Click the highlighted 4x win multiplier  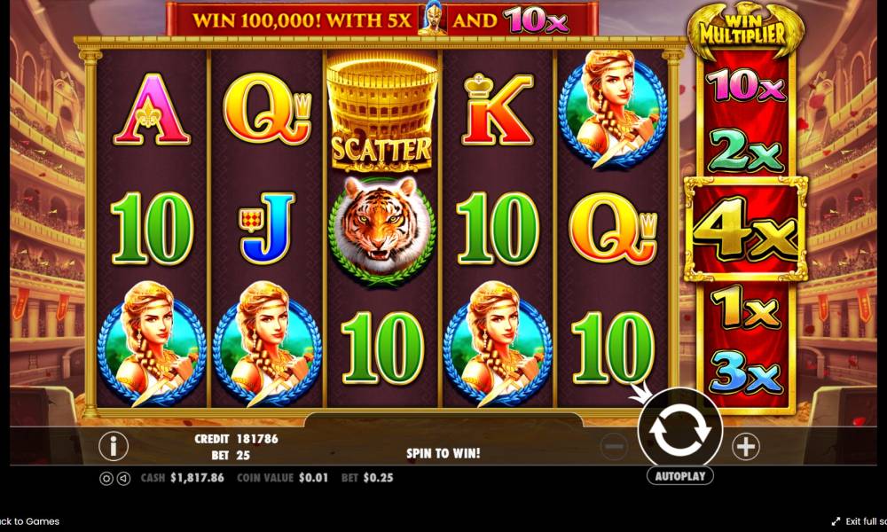tap(745, 229)
